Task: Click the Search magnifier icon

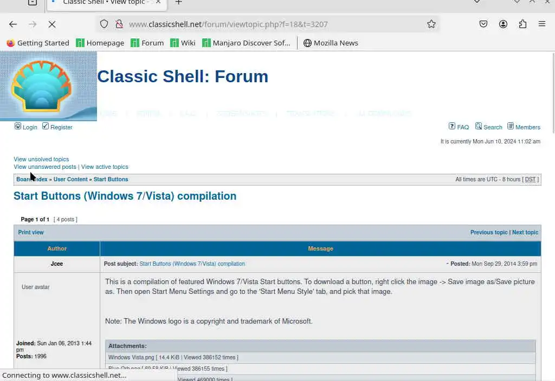Action: coord(479,126)
